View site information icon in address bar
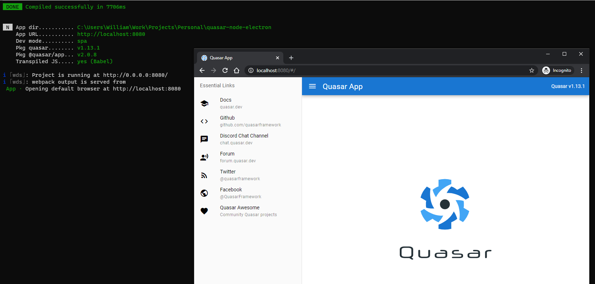Screen dimensions: 595x284 251,70
